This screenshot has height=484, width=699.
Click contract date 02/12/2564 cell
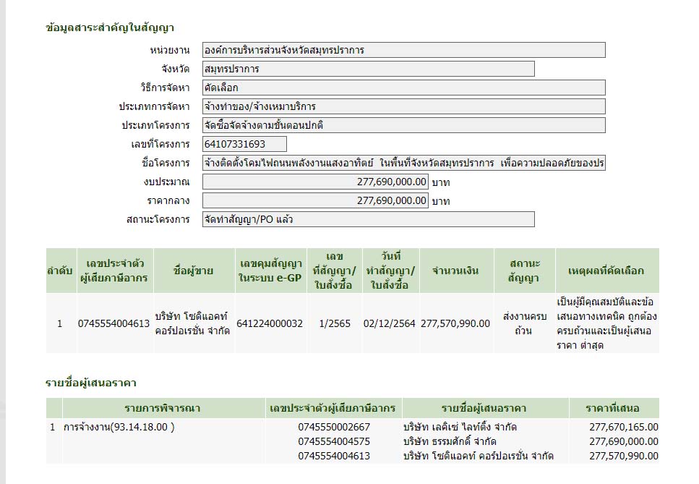[389, 323]
